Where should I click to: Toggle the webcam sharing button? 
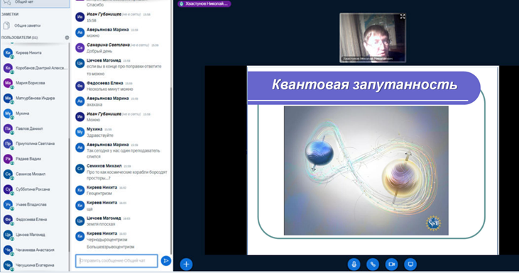point(392,264)
